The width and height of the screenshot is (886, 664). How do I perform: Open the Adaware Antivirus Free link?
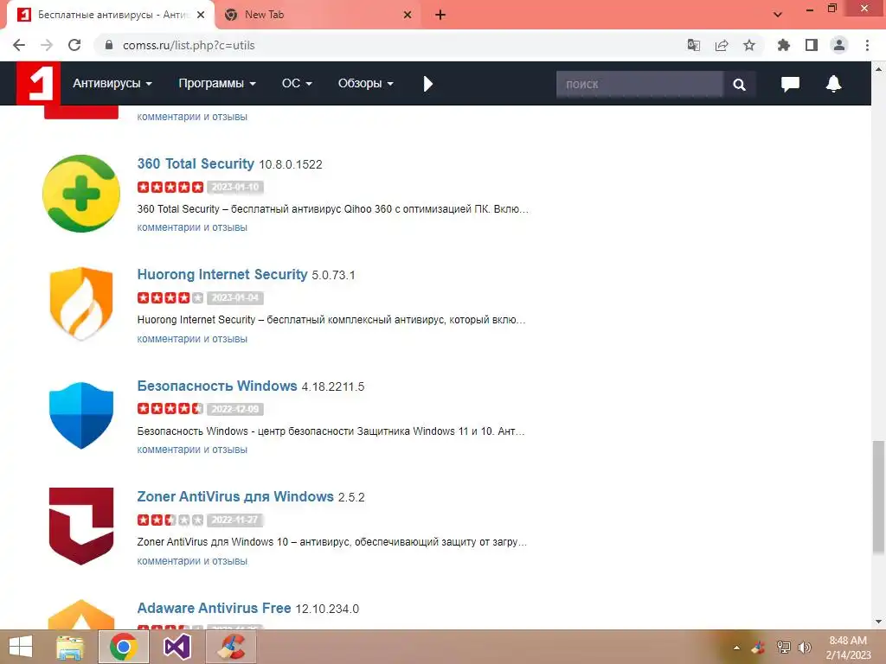click(x=214, y=608)
